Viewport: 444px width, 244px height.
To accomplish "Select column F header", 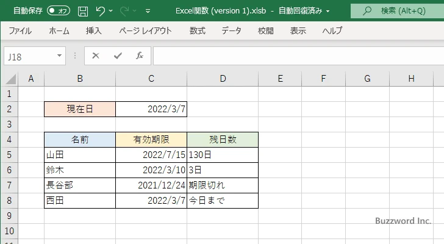I will coord(323,79).
